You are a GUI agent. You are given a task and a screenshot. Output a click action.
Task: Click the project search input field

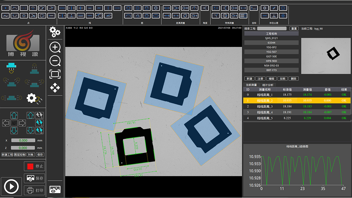[x=272, y=29]
